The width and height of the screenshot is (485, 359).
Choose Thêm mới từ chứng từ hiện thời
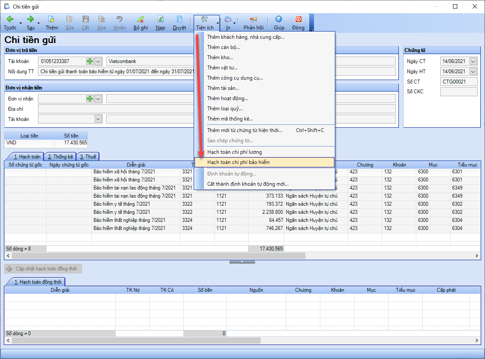(245, 130)
